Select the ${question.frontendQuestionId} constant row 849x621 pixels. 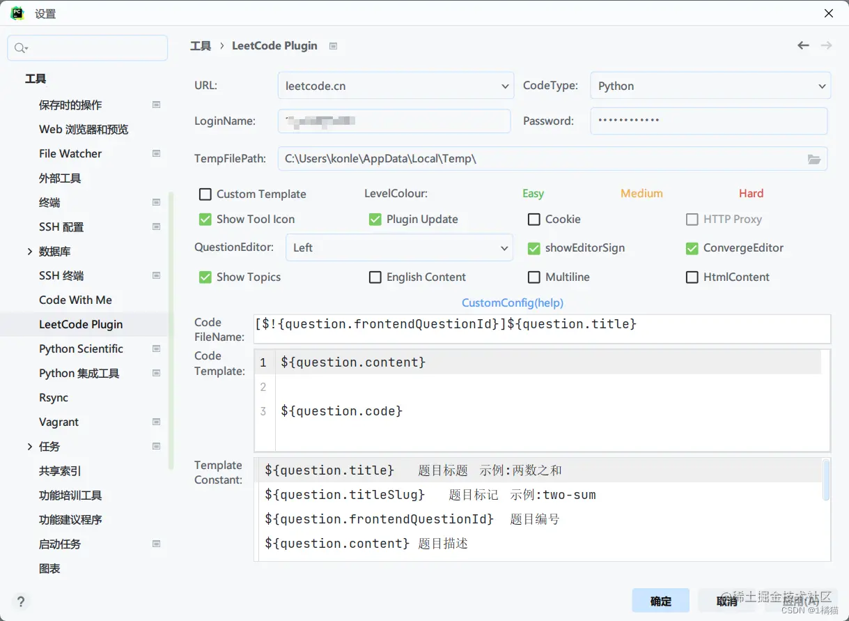pyautogui.click(x=539, y=519)
